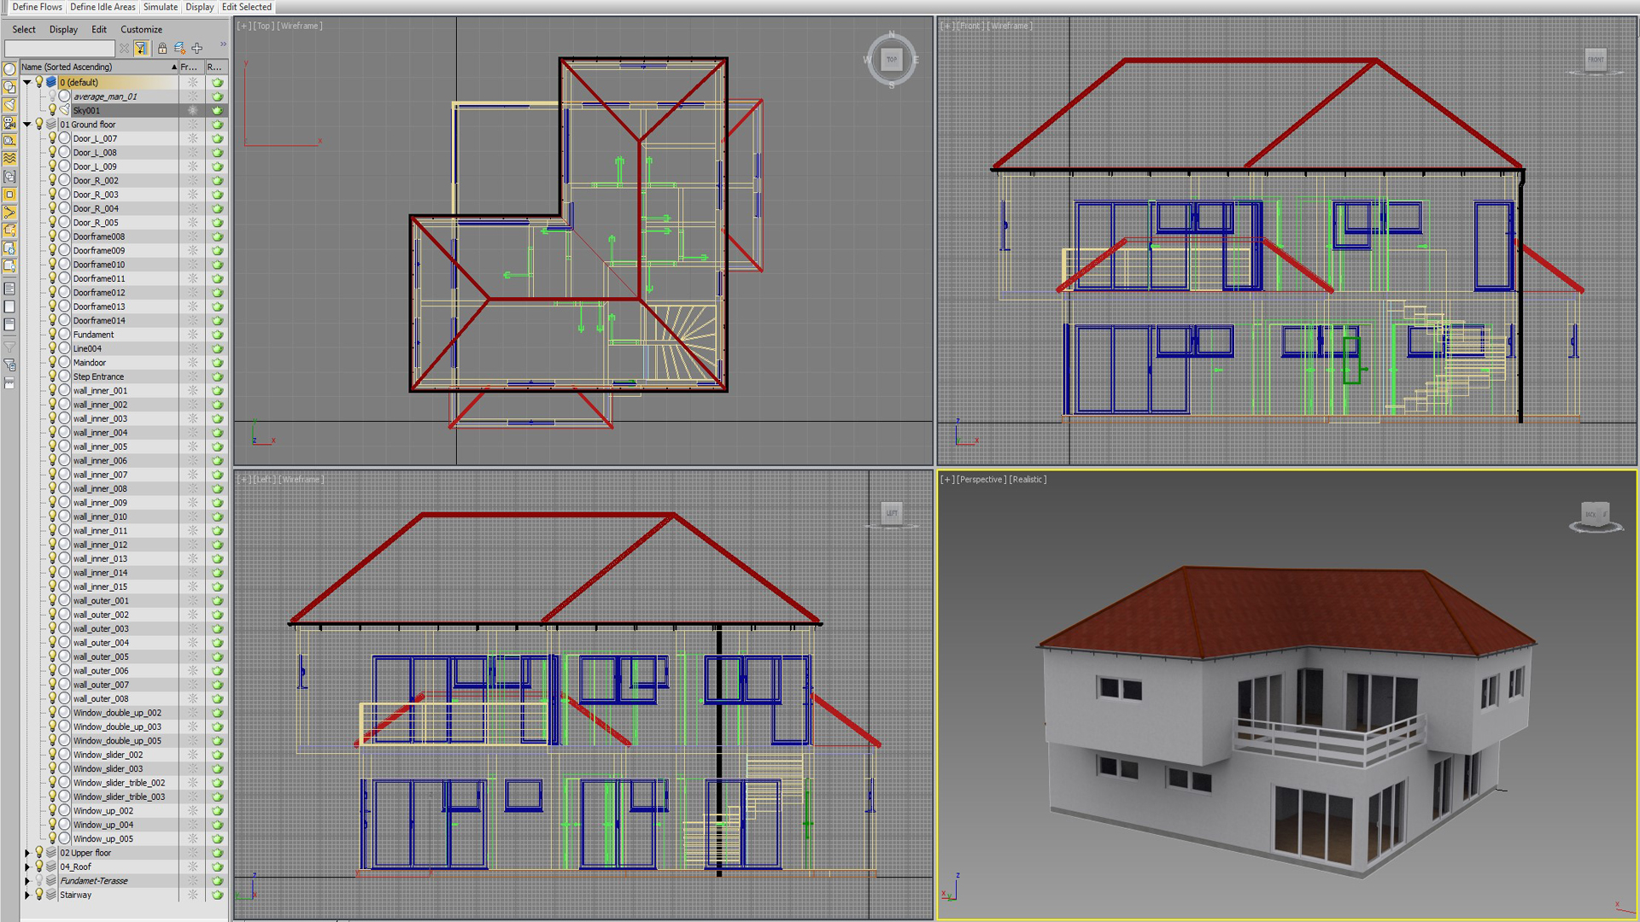Toggle the Display Shapes filter icon
1640x922 pixels.
pyautogui.click(x=9, y=87)
